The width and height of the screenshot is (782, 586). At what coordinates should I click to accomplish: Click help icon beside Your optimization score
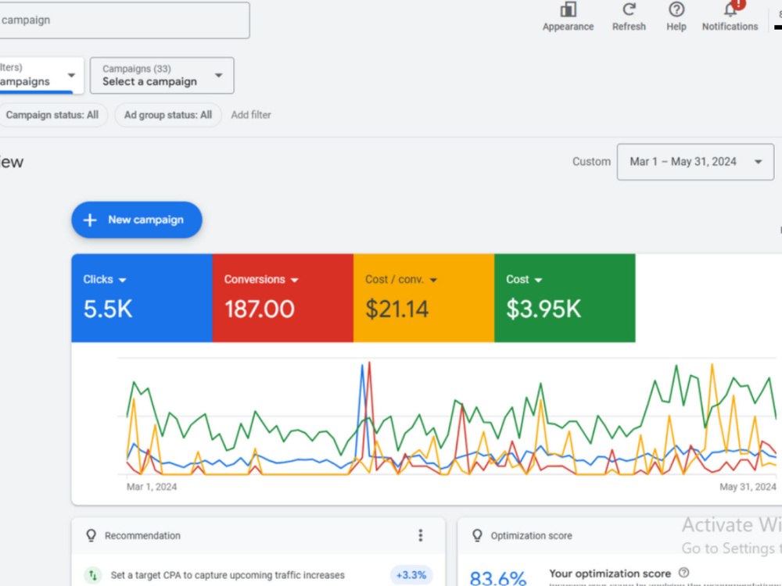[x=683, y=573]
